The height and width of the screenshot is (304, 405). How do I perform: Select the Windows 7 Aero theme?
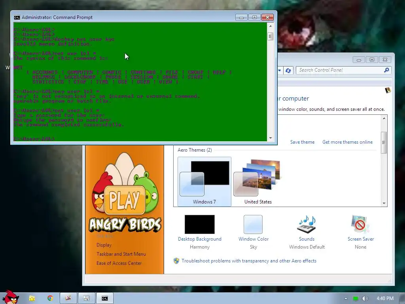(x=204, y=181)
